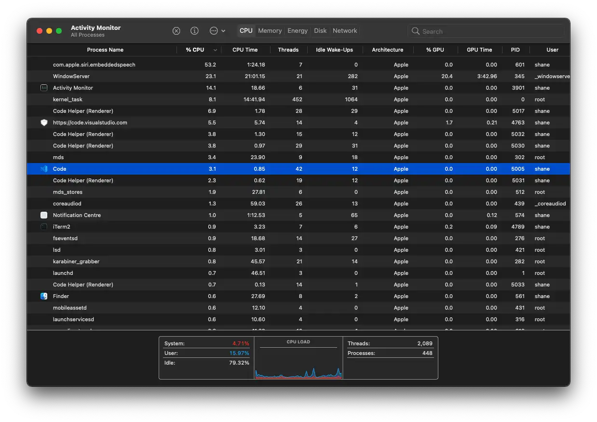Image resolution: width=597 pixels, height=422 pixels.
Task: Sort by Architecture column header
Action: point(387,50)
